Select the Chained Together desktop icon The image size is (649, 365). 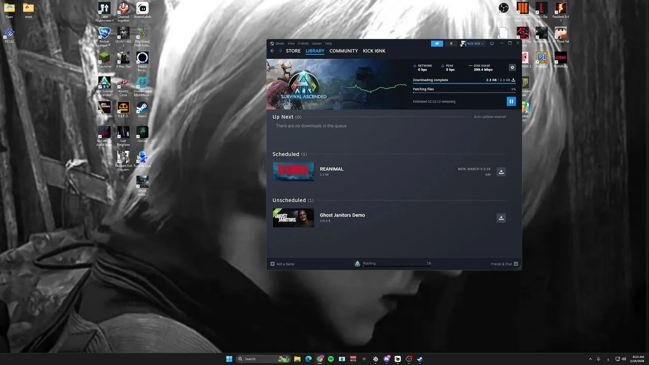(123, 12)
